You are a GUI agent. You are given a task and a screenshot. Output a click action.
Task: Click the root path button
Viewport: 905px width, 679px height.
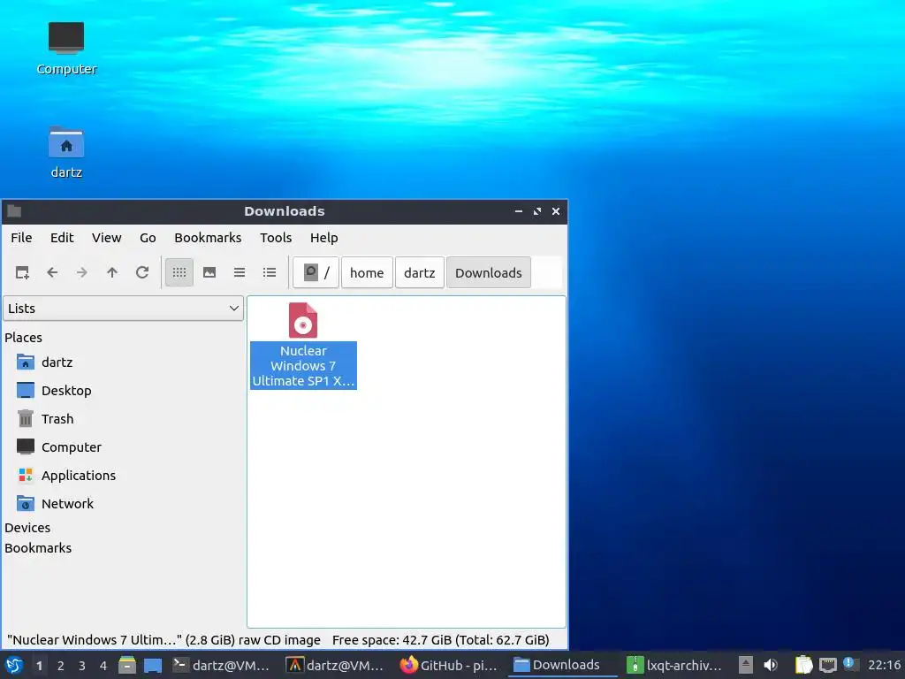[316, 272]
